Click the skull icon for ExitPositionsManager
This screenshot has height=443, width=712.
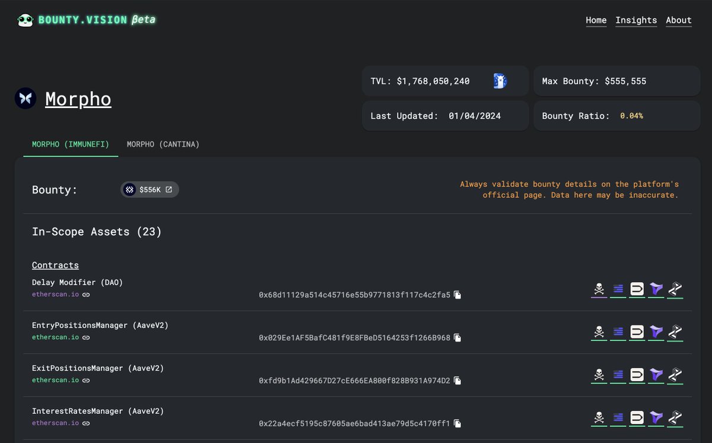[599, 375]
